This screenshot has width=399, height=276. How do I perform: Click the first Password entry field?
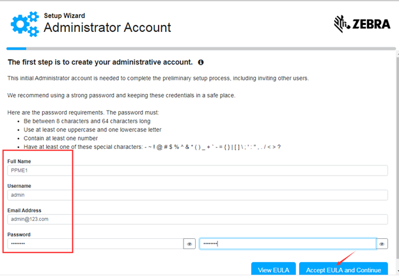coord(95,244)
